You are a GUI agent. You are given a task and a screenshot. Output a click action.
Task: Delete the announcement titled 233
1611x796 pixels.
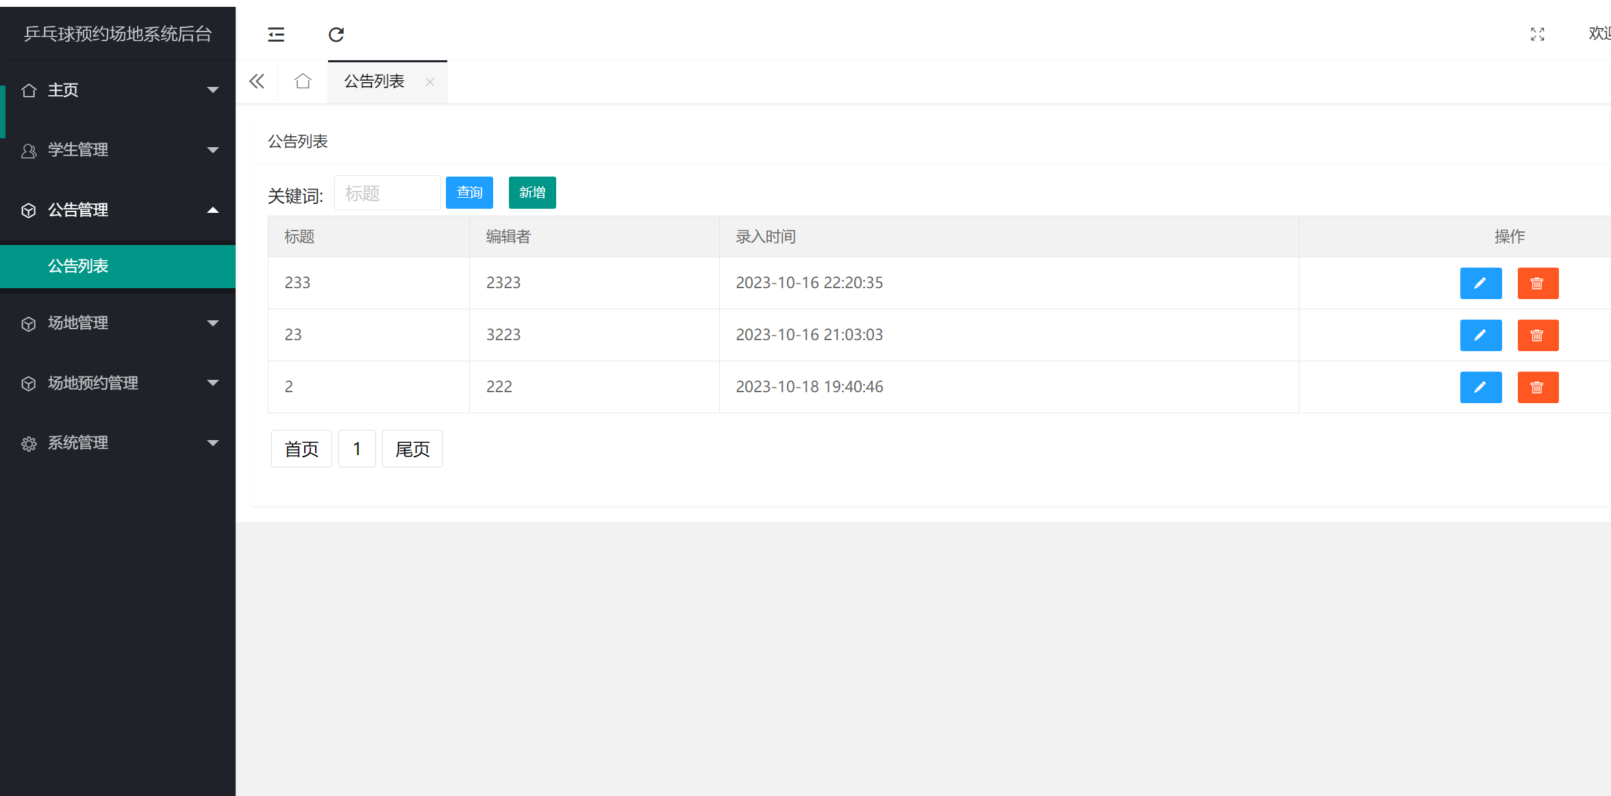click(x=1537, y=283)
